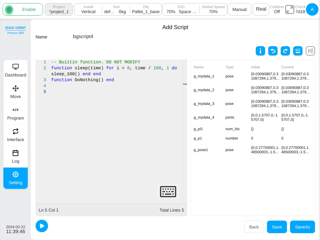Viewport: 320px width, 240px height.
Task: Click the bgscript4 name field
Action: pos(83,37)
